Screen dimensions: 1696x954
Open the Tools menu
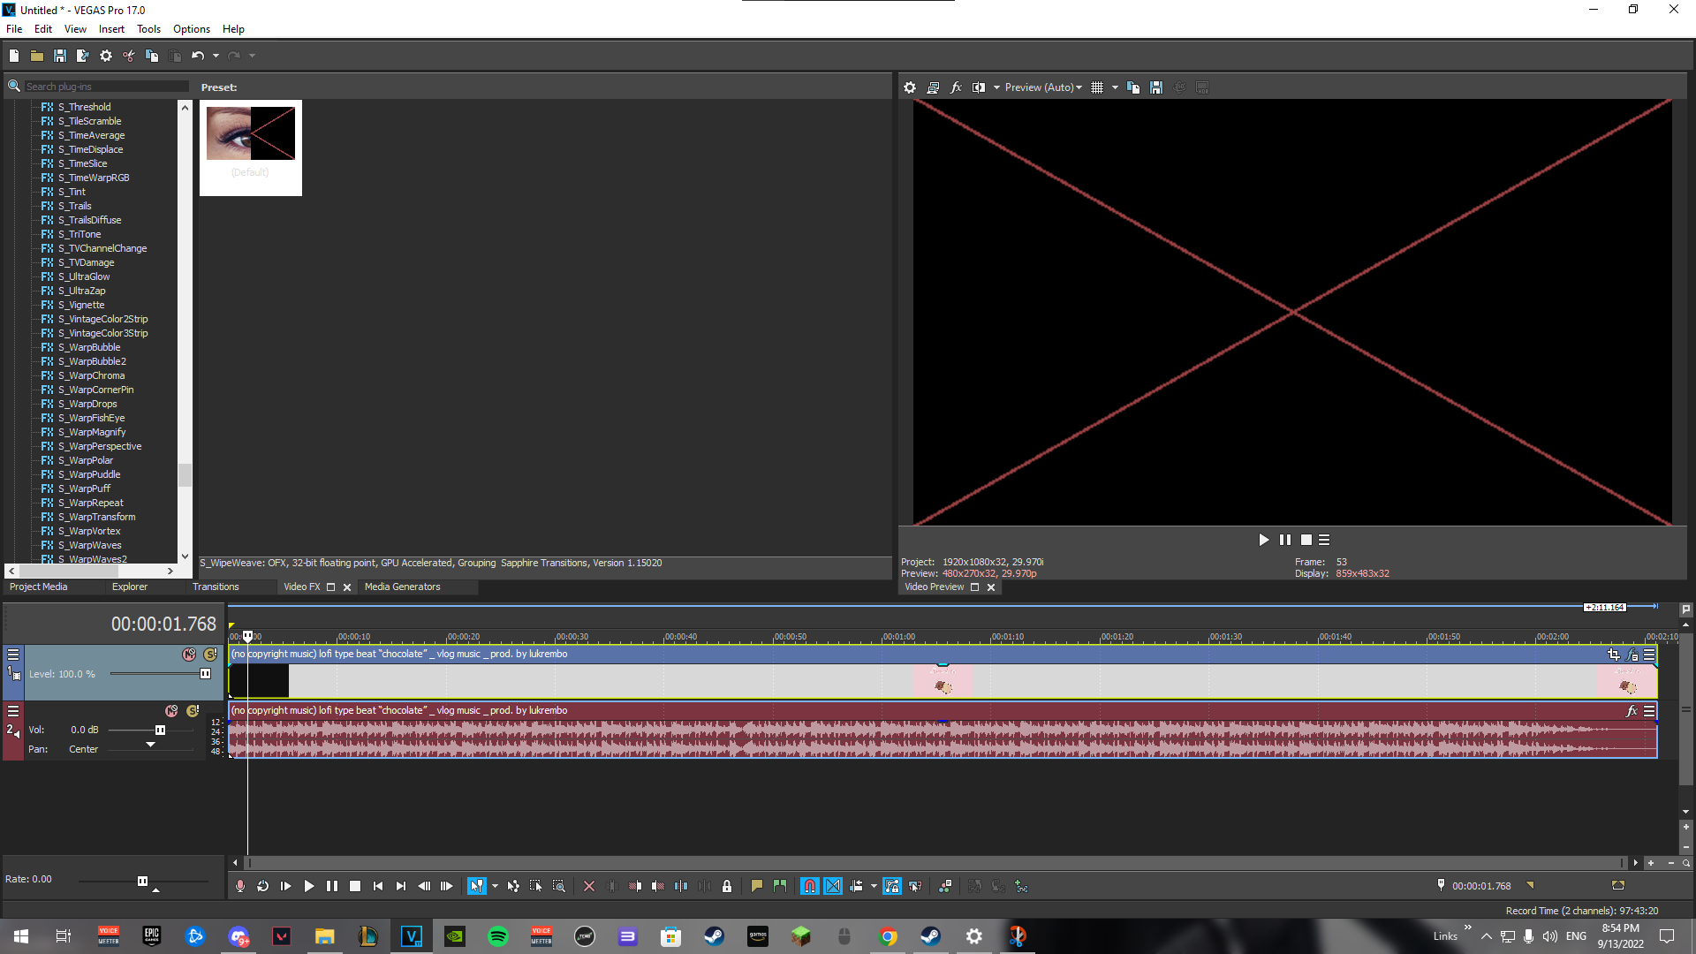point(148,29)
